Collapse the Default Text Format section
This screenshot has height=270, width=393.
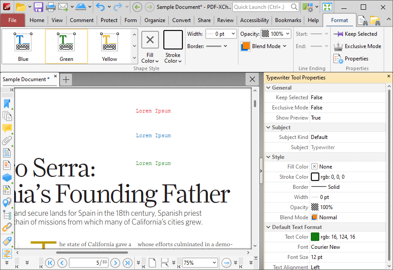pos(268,227)
